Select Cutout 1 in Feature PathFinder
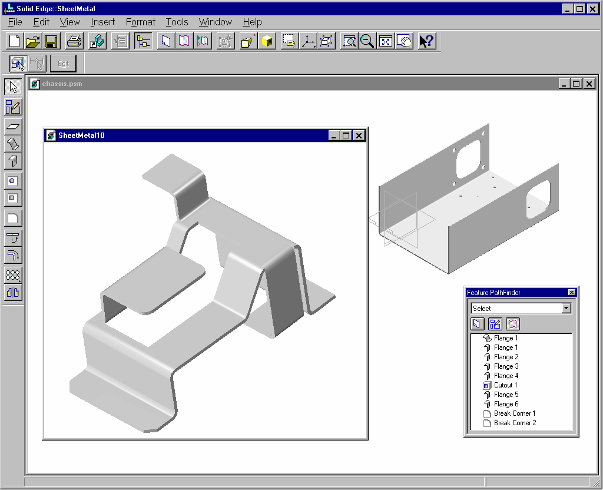Viewport: 603px width, 490px height. click(500, 385)
